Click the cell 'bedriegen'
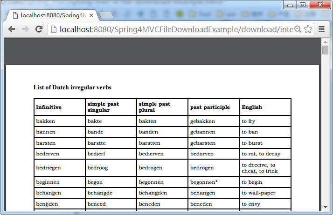Viewport: 333px width, 215px height. pyautogui.click(x=60, y=168)
